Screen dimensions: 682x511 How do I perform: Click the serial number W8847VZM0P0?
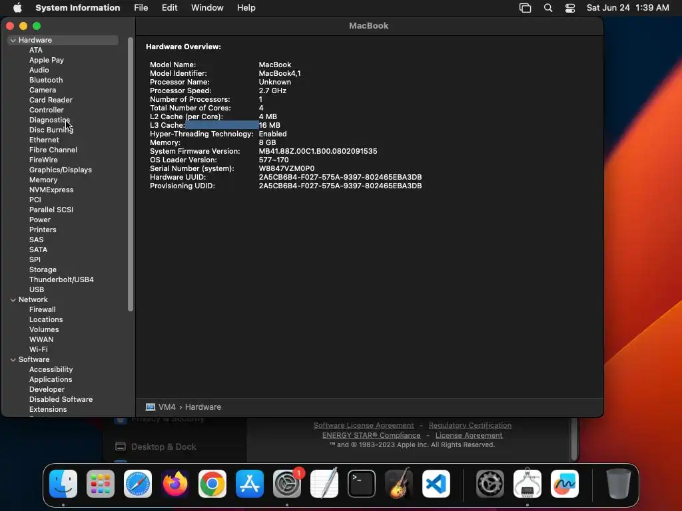tap(286, 168)
